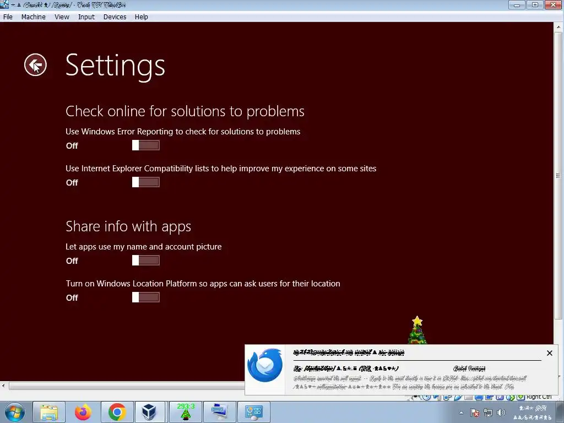Dismiss the Thunderbird mail notification
The image size is (564, 423).
click(549, 353)
